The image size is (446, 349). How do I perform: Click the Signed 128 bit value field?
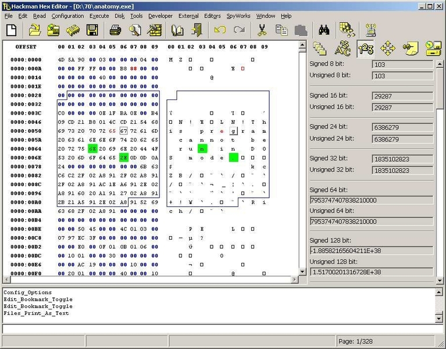371,251
